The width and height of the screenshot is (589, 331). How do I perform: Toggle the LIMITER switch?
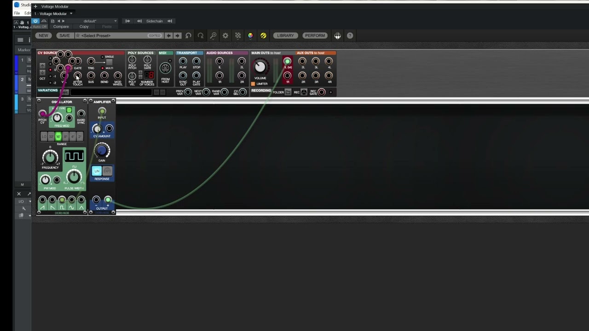point(253,84)
